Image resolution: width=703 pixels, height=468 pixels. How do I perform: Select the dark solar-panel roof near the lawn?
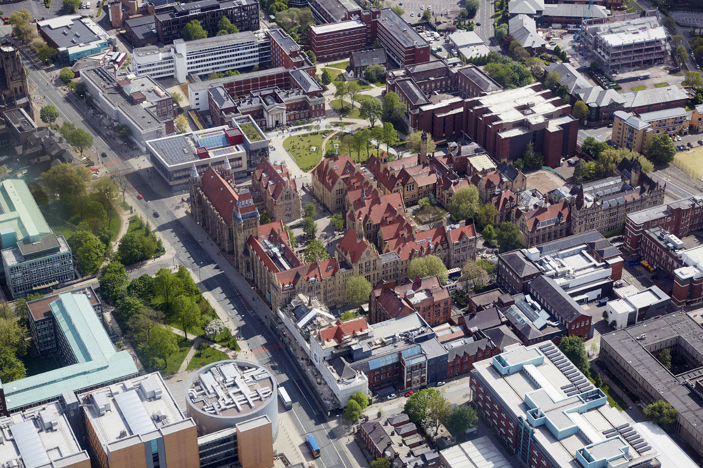pyautogui.click(x=174, y=149)
